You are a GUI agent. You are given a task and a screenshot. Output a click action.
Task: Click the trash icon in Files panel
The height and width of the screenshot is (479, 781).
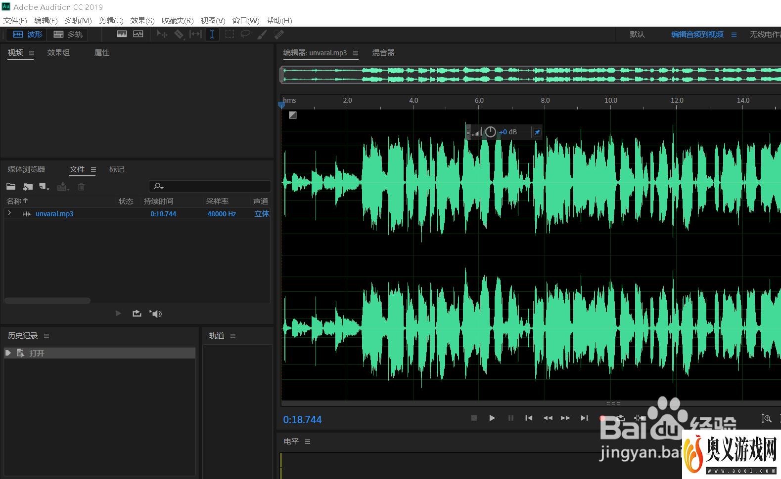tap(81, 187)
